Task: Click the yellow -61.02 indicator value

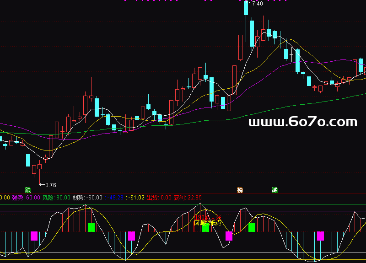Action: pyautogui.click(x=136, y=198)
